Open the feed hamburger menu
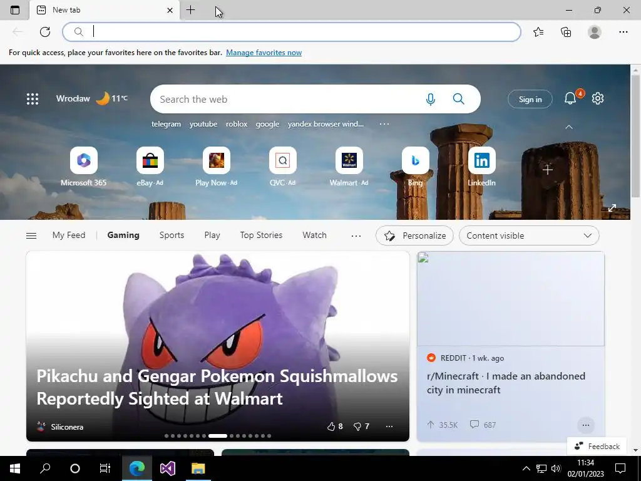Viewport: 641px width, 481px height. pos(31,235)
